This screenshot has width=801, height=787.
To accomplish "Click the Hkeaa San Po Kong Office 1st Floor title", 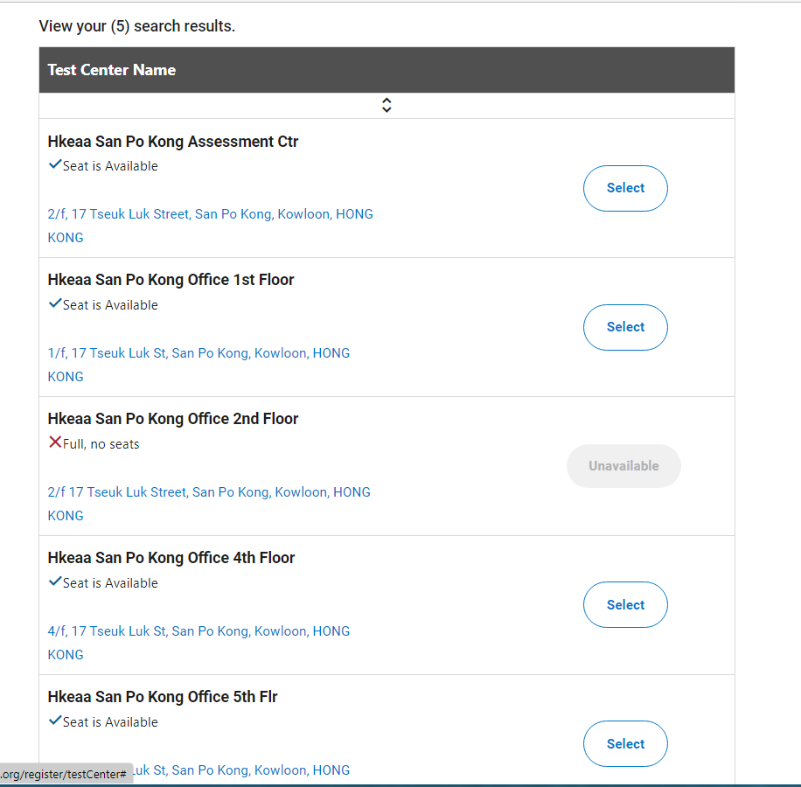I will coord(171,280).
